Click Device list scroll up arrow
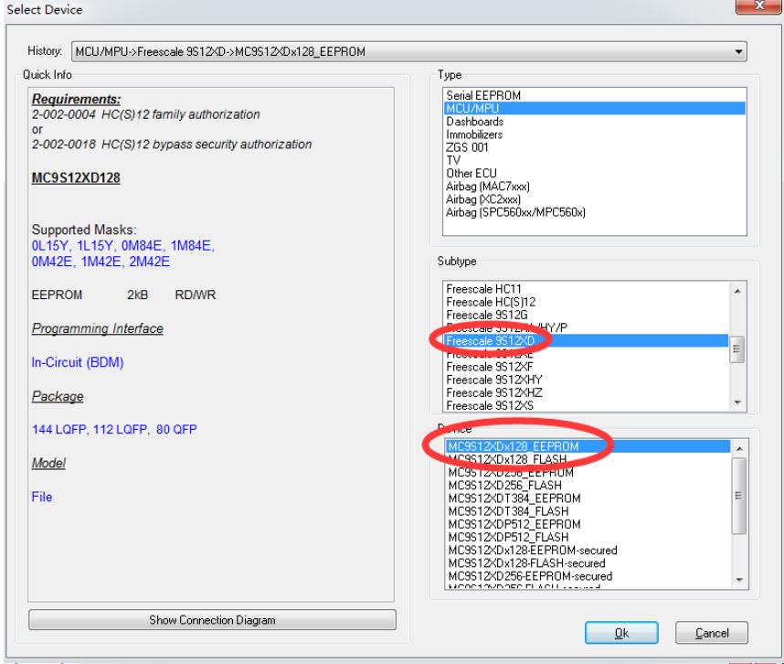Screen dimensions: 784x664 (x=739, y=448)
